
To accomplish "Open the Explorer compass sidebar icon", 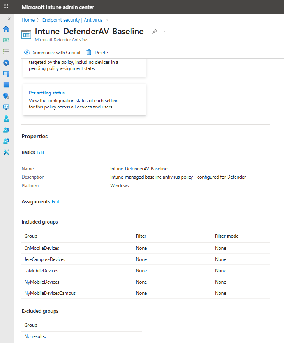I will (6, 63).
